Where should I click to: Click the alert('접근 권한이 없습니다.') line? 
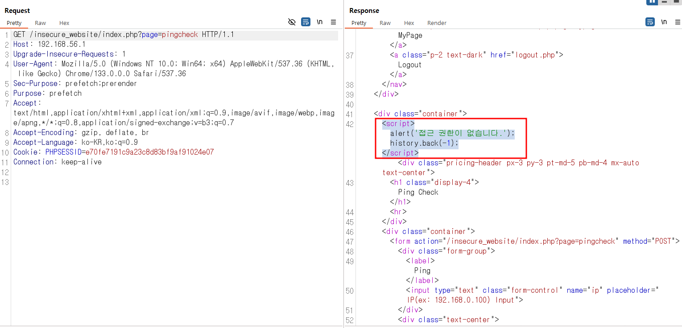[452, 133]
